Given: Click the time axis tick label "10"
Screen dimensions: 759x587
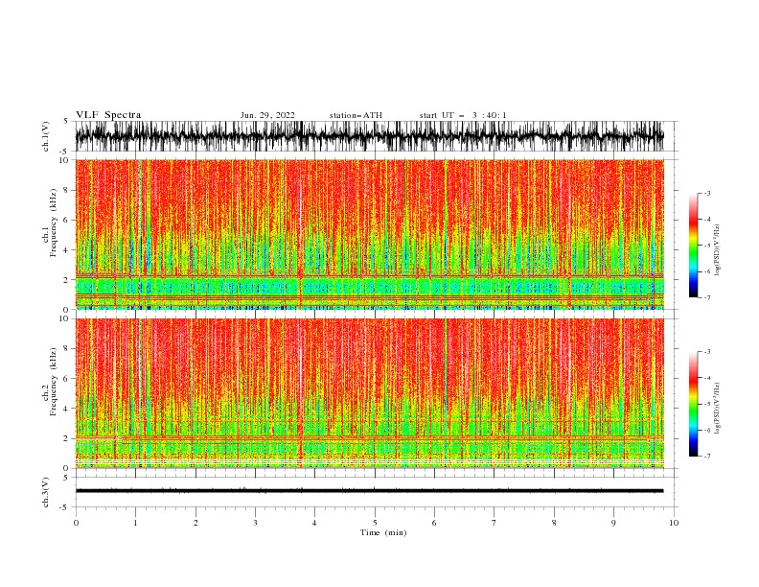Looking at the screenshot, I should coord(674,523).
